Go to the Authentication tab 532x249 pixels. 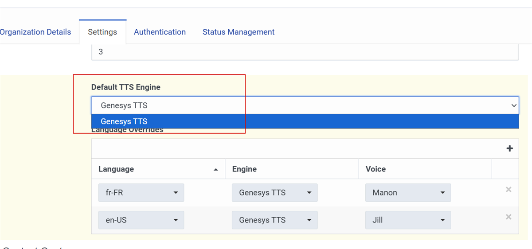(x=160, y=32)
